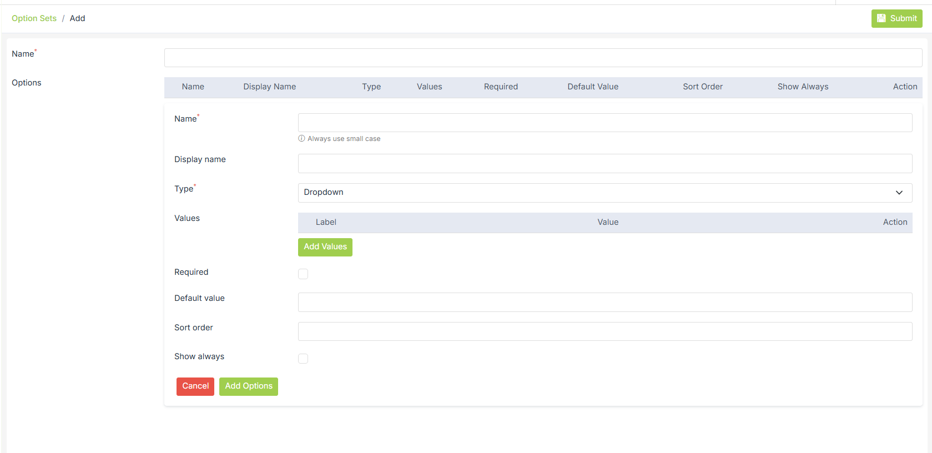Screen dimensions: 932x453
Task: Click the Sort Order column header
Action: [x=702, y=87]
